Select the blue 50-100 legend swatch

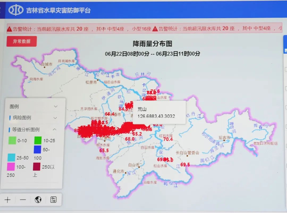click(x=37, y=150)
